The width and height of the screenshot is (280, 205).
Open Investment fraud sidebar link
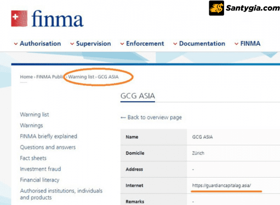click(41, 169)
